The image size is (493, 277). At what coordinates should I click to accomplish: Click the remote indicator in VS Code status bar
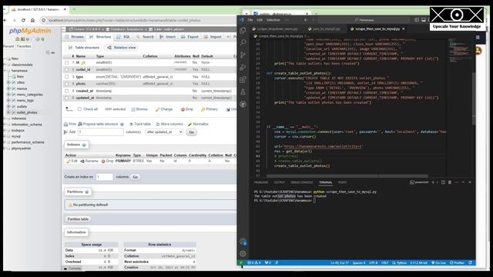pyautogui.click(x=241, y=262)
